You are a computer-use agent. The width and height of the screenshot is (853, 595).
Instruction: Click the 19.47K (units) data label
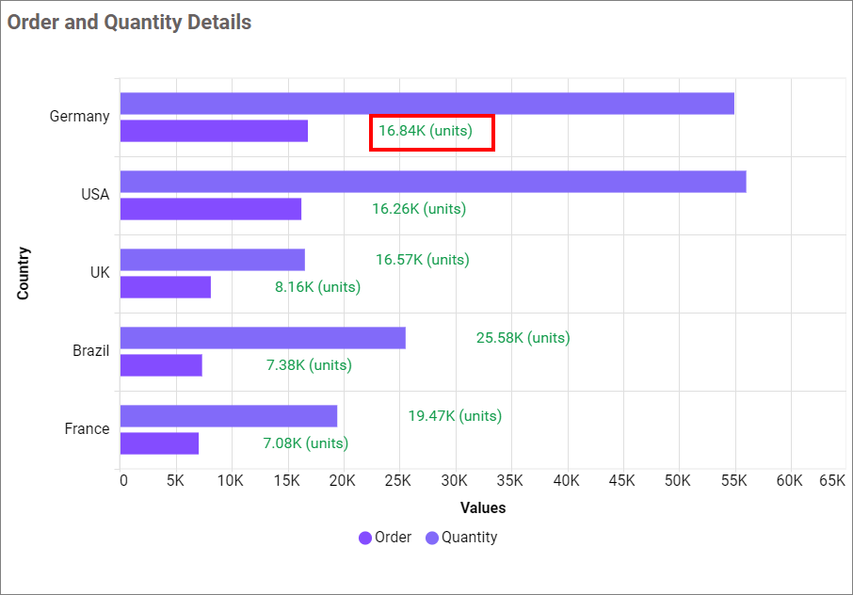point(454,416)
